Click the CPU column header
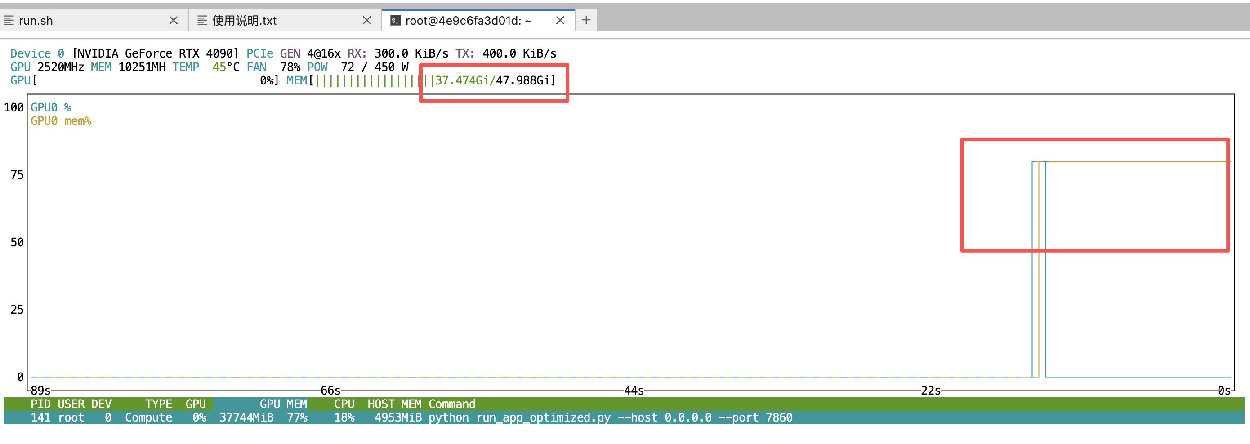The image size is (1250, 444). pos(344,404)
